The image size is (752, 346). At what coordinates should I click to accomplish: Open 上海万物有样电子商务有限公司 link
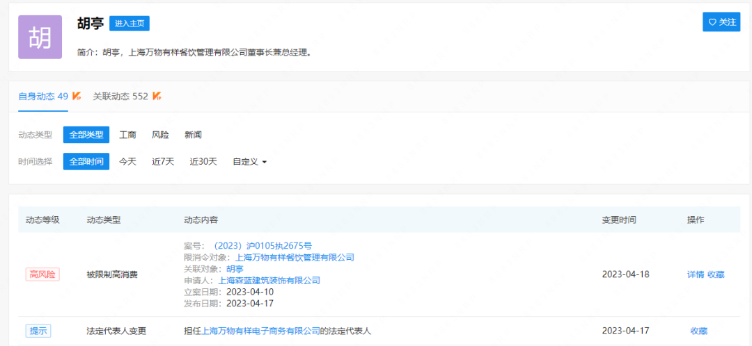coord(260,331)
